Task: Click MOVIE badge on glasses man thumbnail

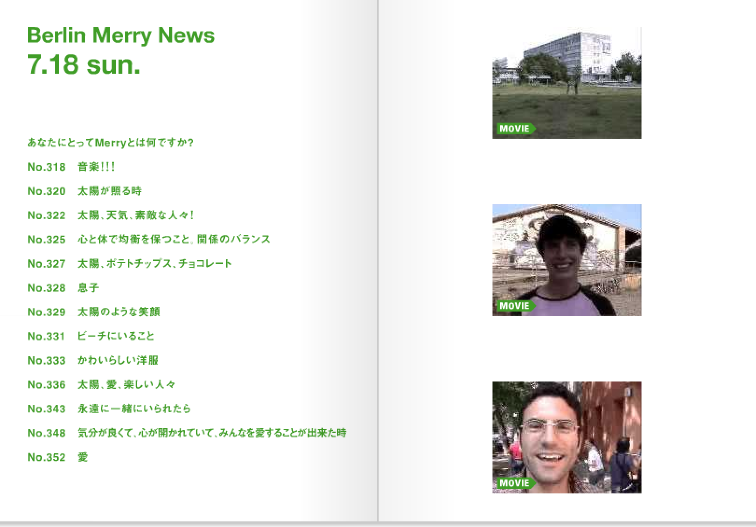Action: coord(516,483)
